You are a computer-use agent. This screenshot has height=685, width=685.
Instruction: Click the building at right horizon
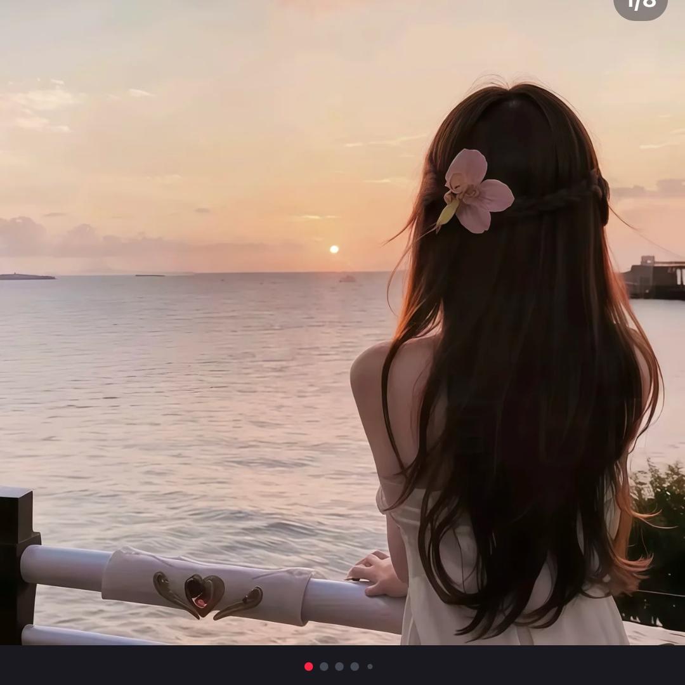click(x=654, y=277)
